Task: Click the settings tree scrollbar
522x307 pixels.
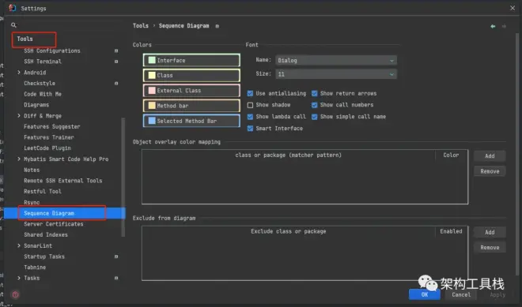Action: [123, 177]
